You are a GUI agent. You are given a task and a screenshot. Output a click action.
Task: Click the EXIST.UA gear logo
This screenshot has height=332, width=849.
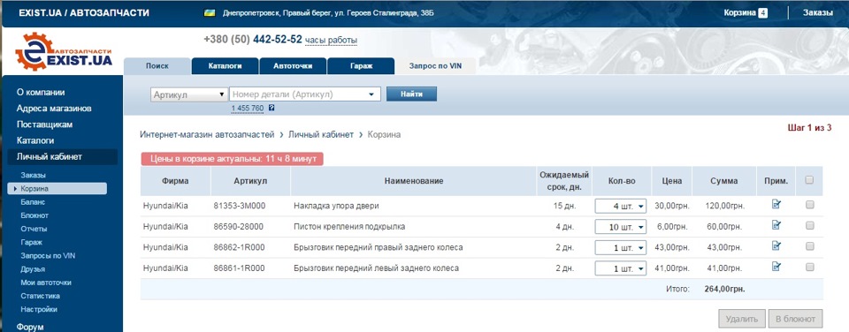point(64,52)
